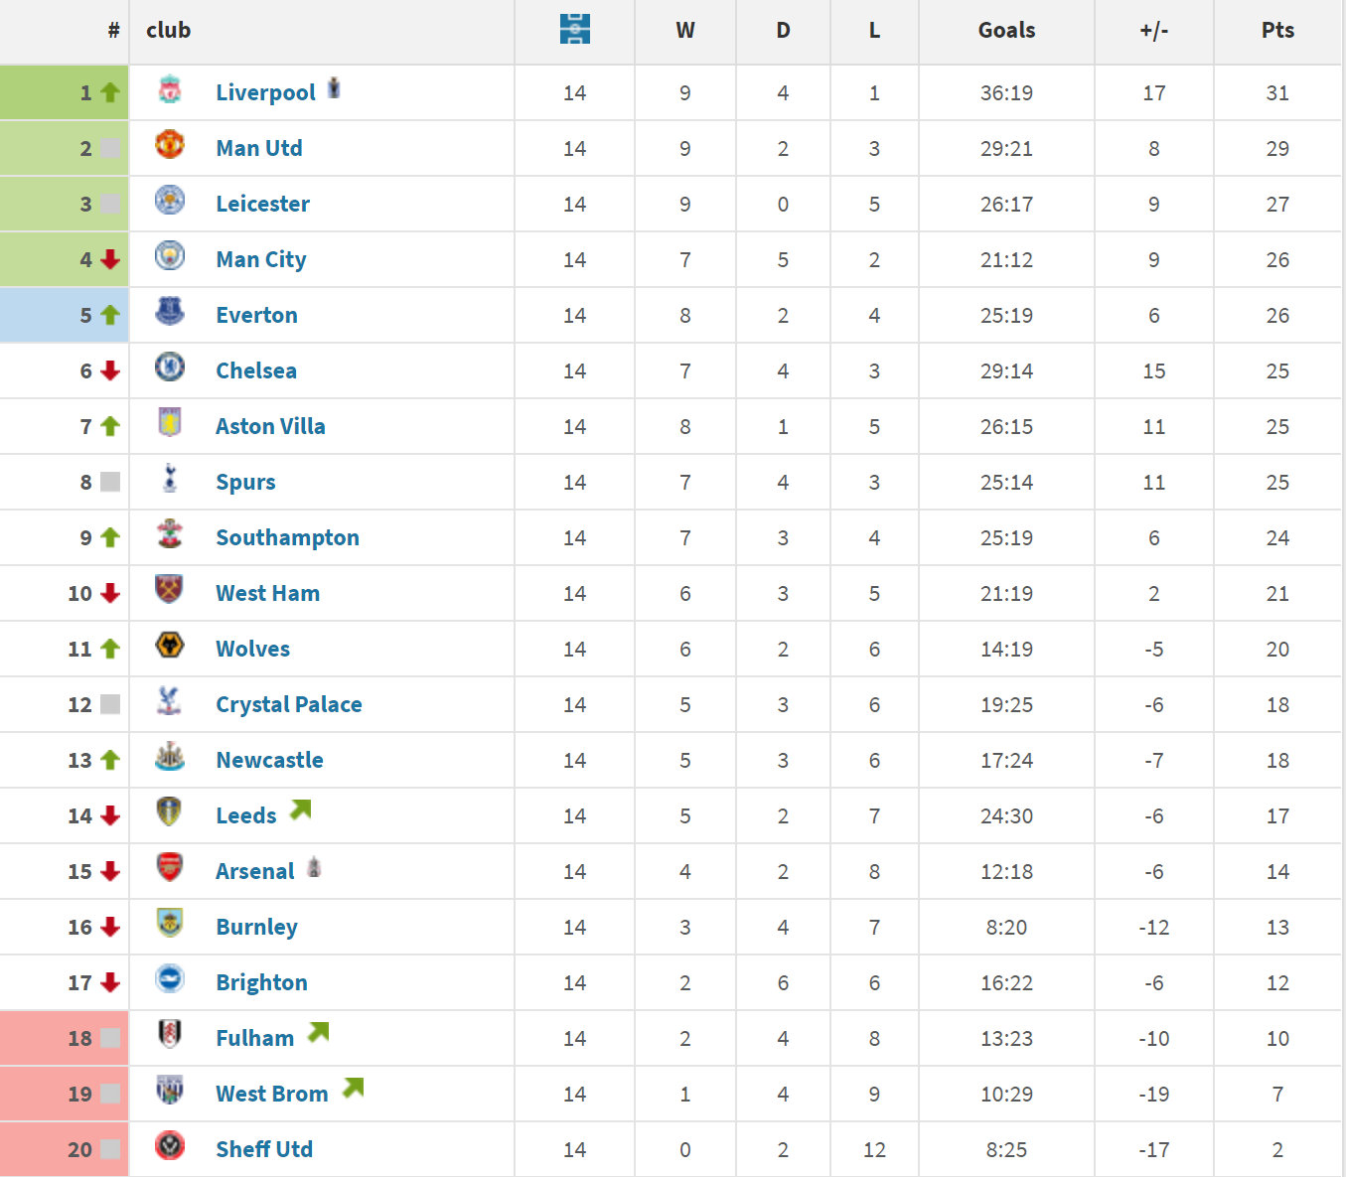The width and height of the screenshot is (1346, 1177).
Task: Click the trophy icon next to Liverpool
Action: 334,88
